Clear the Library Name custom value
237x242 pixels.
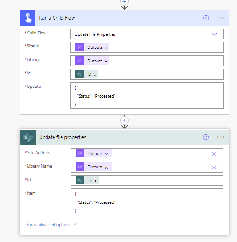tap(214, 168)
